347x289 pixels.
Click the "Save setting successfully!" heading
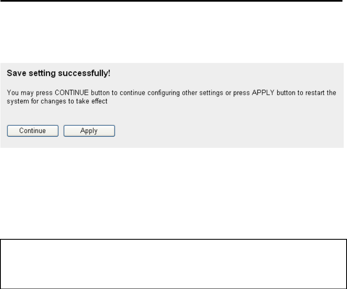coord(49,73)
